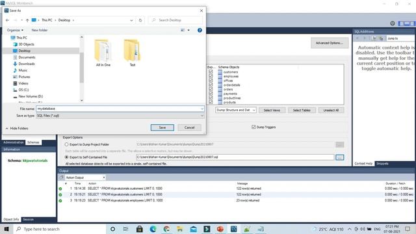Select New Volume (D:) drive
This screenshot has width=416, height=234.
[31, 96]
